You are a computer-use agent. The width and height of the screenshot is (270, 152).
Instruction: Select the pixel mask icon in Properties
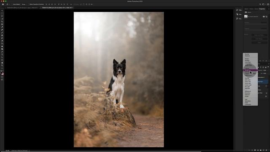264,17
